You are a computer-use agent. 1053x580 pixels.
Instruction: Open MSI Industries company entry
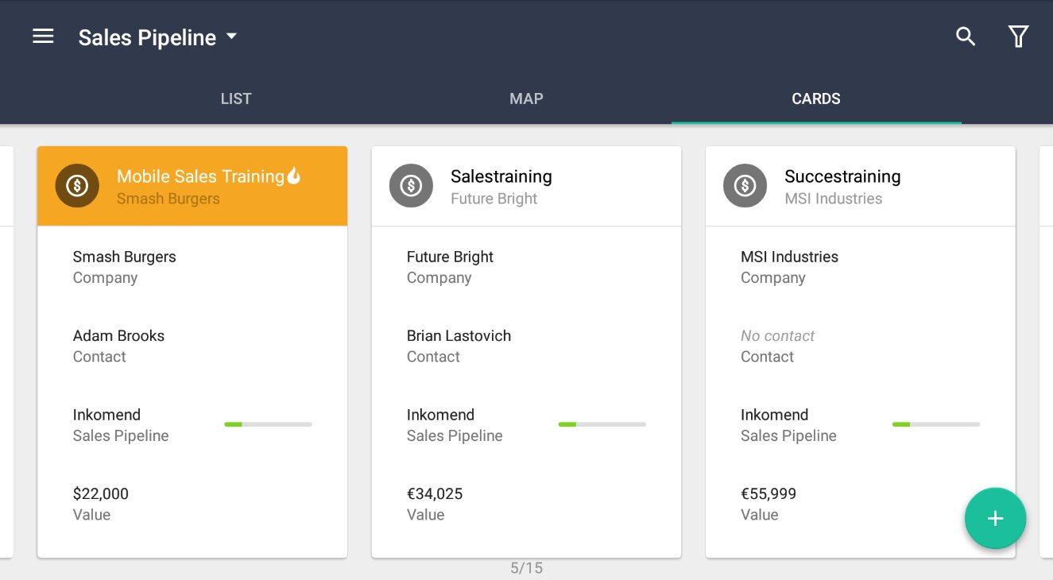pyautogui.click(x=789, y=257)
